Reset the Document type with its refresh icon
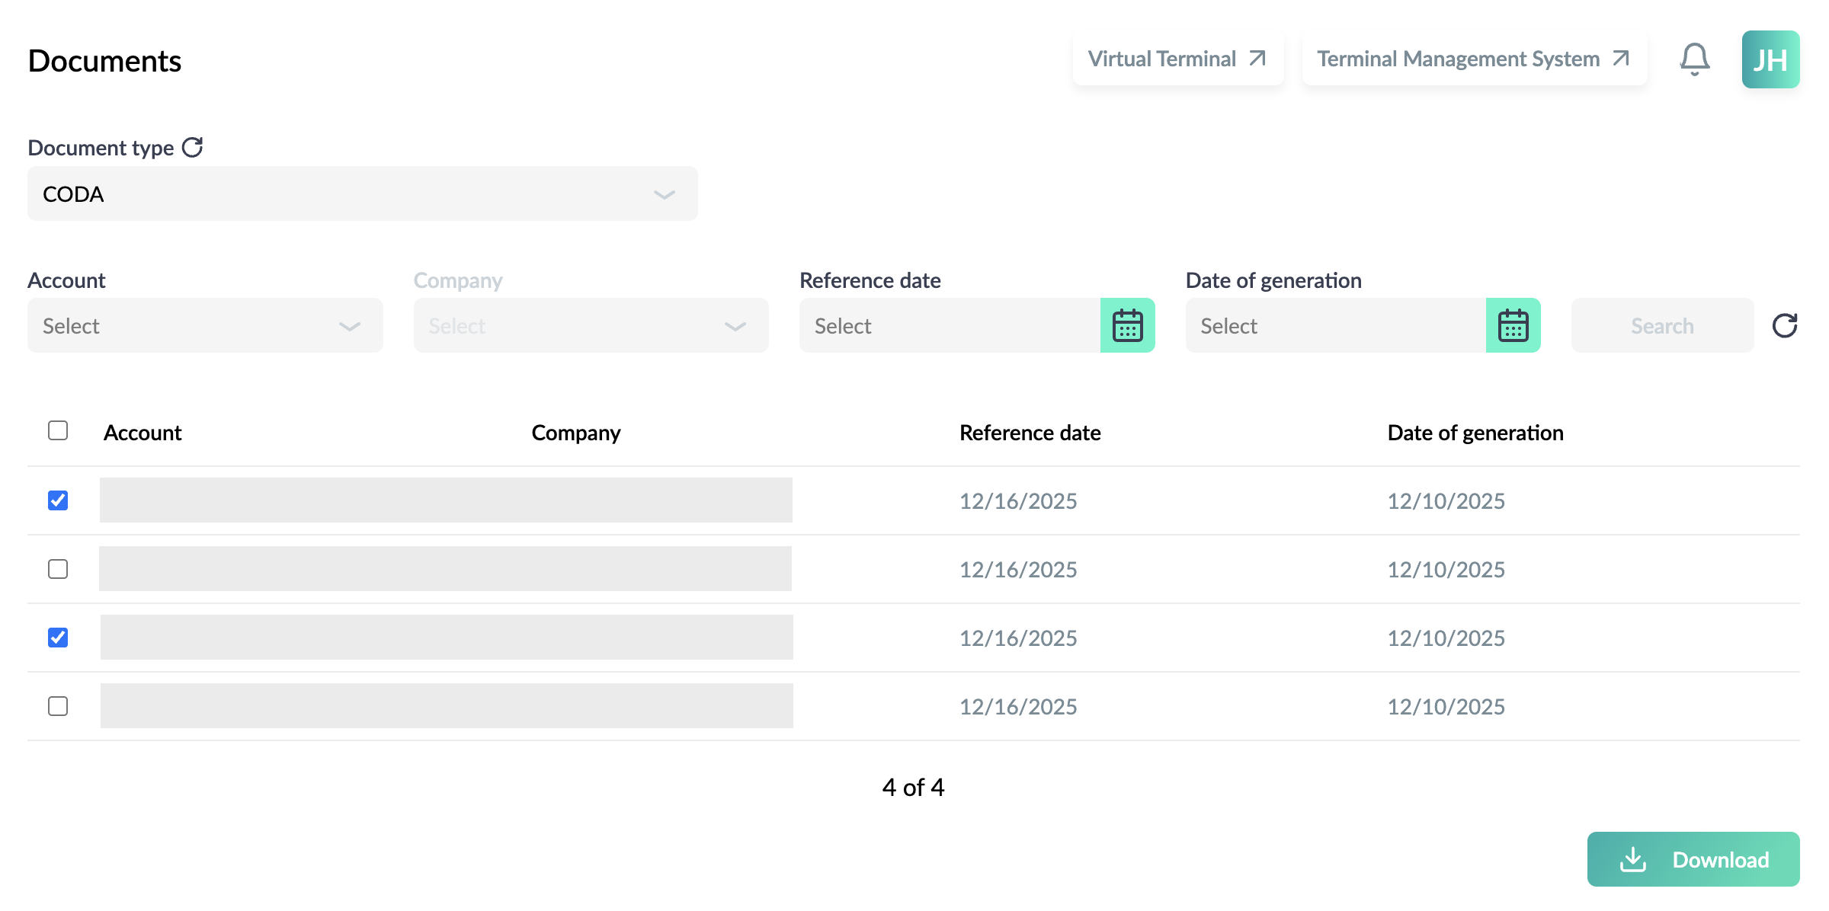The image size is (1829, 911). (x=193, y=147)
